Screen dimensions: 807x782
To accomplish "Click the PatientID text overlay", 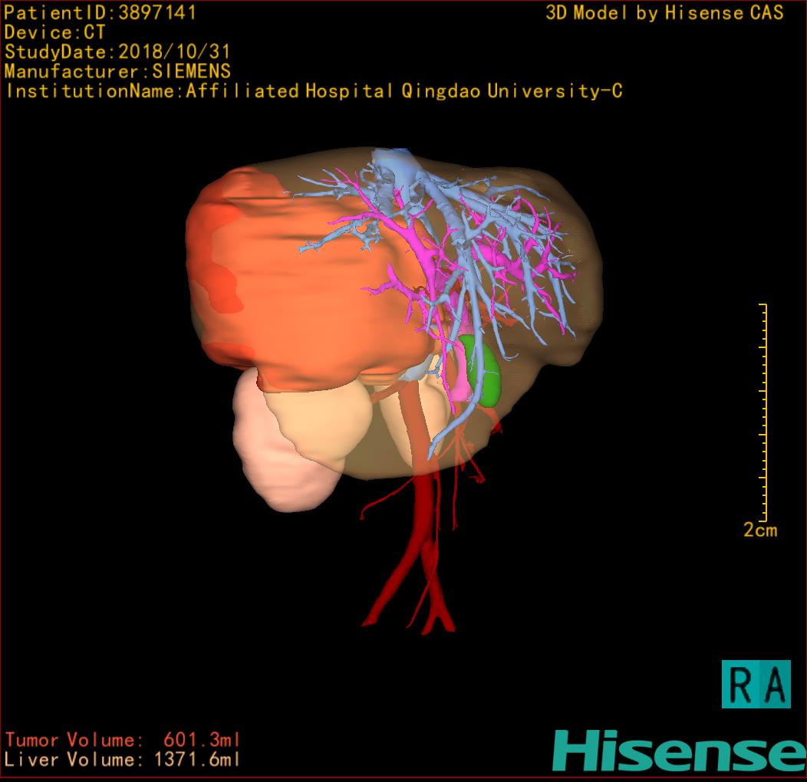I will click(x=100, y=13).
